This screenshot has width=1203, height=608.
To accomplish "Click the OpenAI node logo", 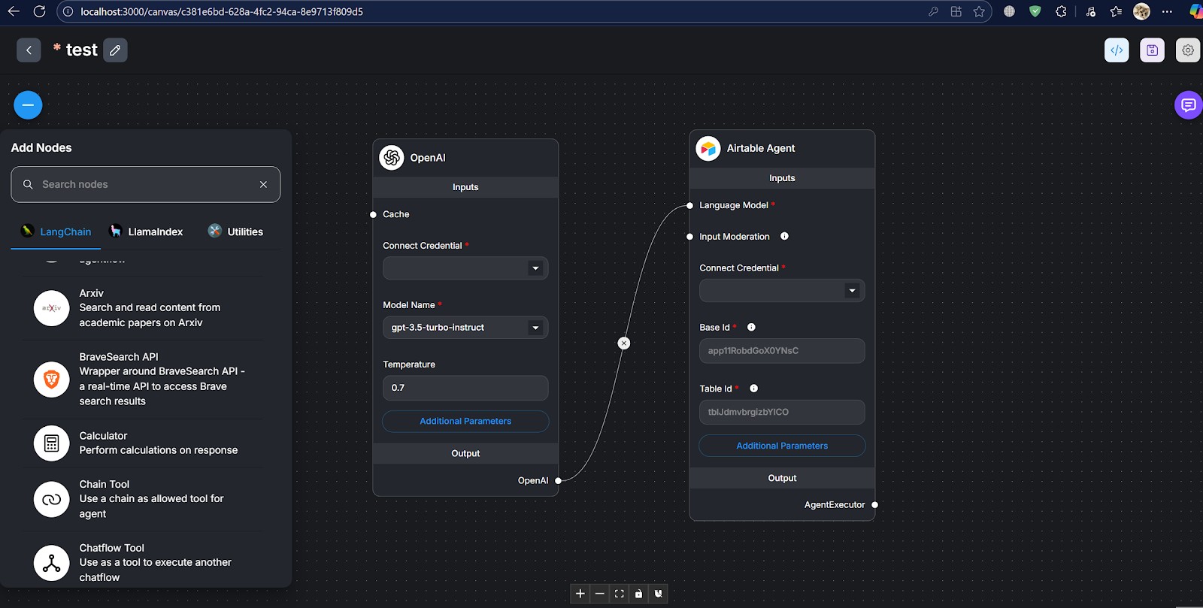I will (x=392, y=158).
